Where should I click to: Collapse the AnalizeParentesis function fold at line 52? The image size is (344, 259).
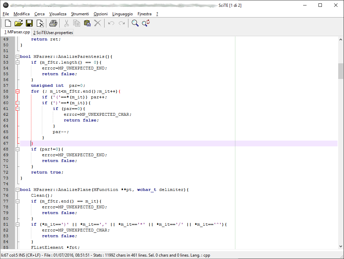(x=17, y=56)
